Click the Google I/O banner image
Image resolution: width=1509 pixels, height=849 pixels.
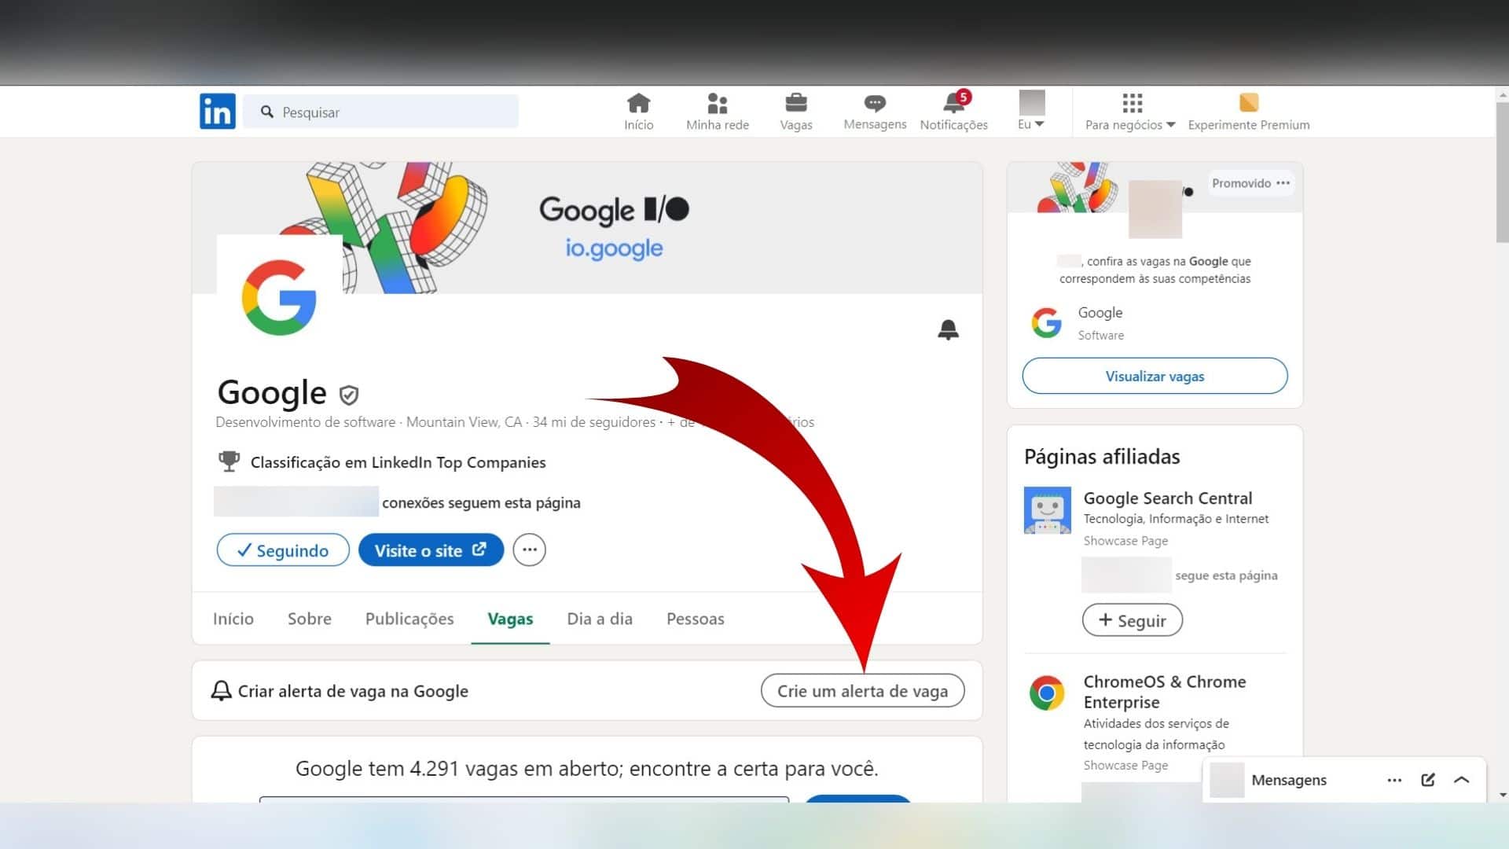586,228
